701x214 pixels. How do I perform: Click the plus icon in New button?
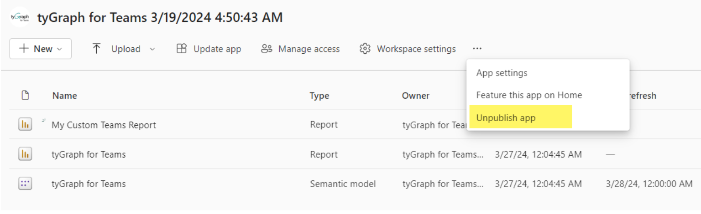(24, 49)
